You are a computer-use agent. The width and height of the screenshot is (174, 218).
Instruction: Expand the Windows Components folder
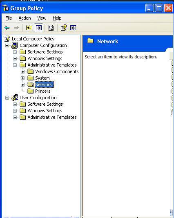click(22, 71)
